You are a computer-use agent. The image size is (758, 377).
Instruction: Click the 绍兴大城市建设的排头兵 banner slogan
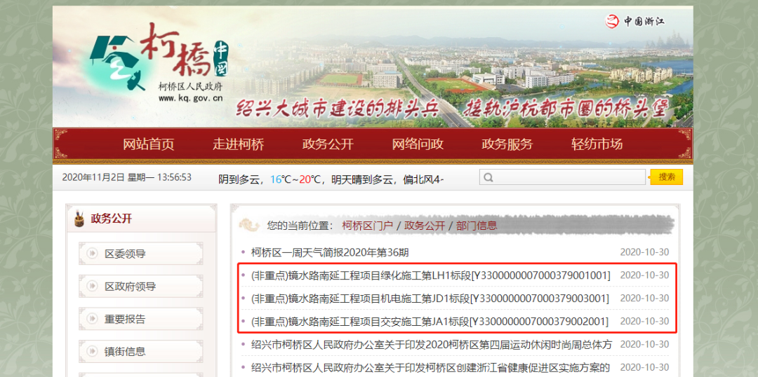(337, 109)
